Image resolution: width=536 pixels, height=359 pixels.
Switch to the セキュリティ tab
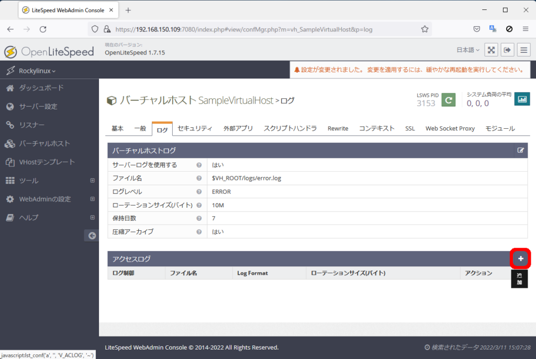(195, 129)
